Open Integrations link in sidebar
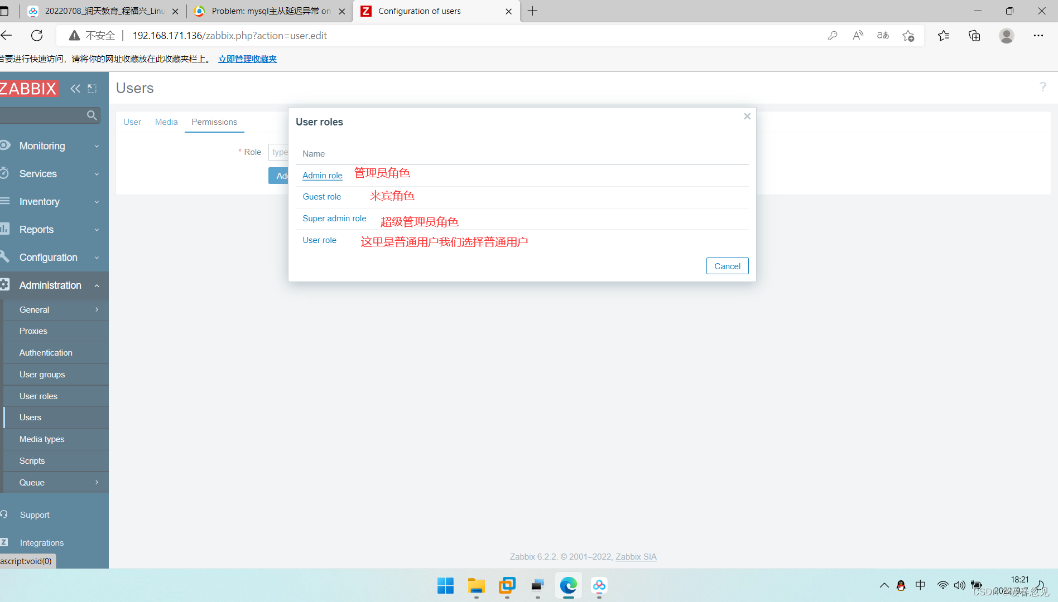1058x602 pixels. pyautogui.click(x=42, y=543)
